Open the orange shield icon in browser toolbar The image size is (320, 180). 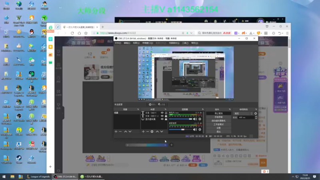pos(258,33)
